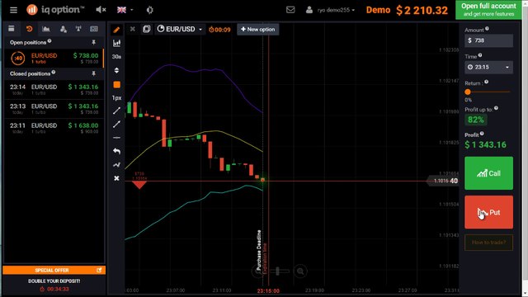Show Closed positions help tooltip
The image size is (528, 297).
(x=54, y=72)
